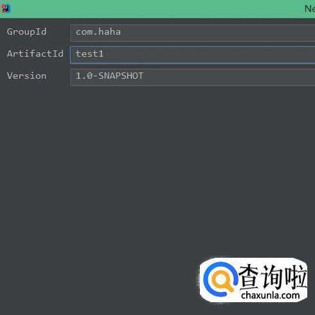This screenshot has width=315, height=315.
Task: Focus the GroupId text field
Action: pyautogui.click(x=193, y=33)
